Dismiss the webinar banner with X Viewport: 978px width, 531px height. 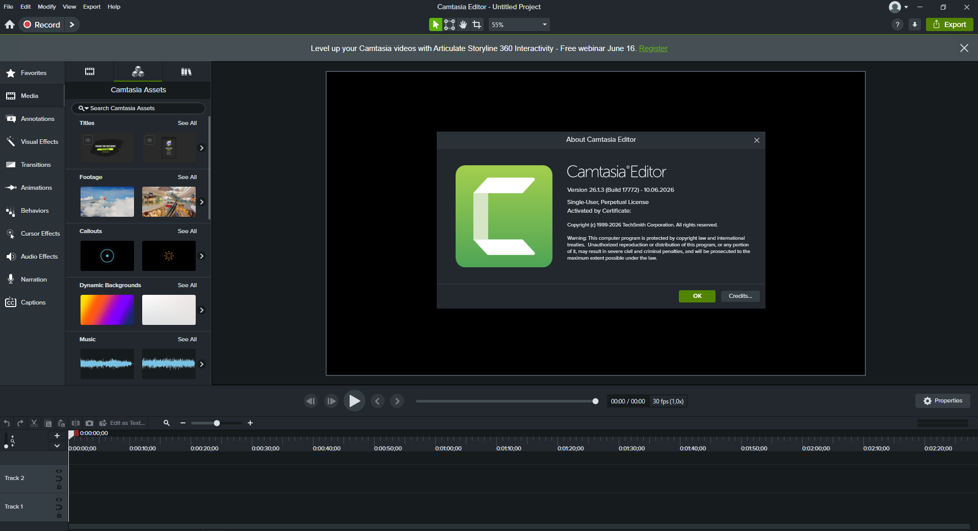[964, 48]
